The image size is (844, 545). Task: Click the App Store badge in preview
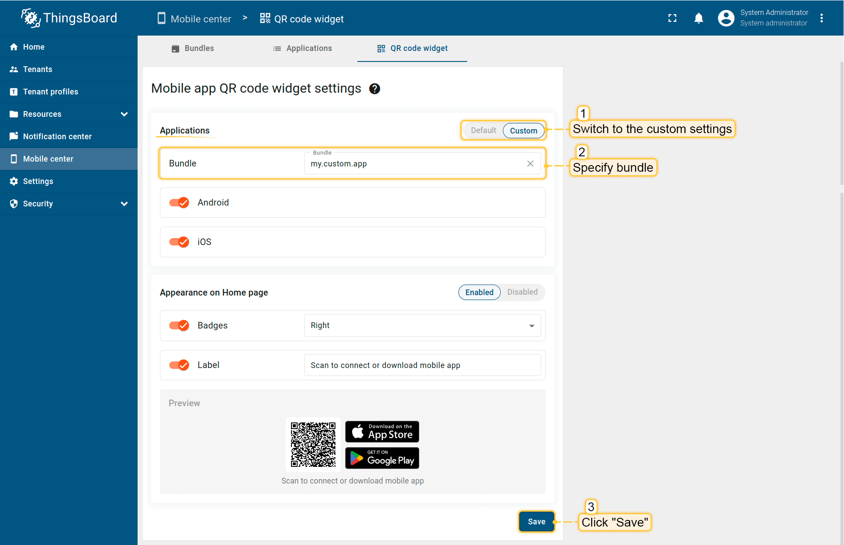[382, 432]
